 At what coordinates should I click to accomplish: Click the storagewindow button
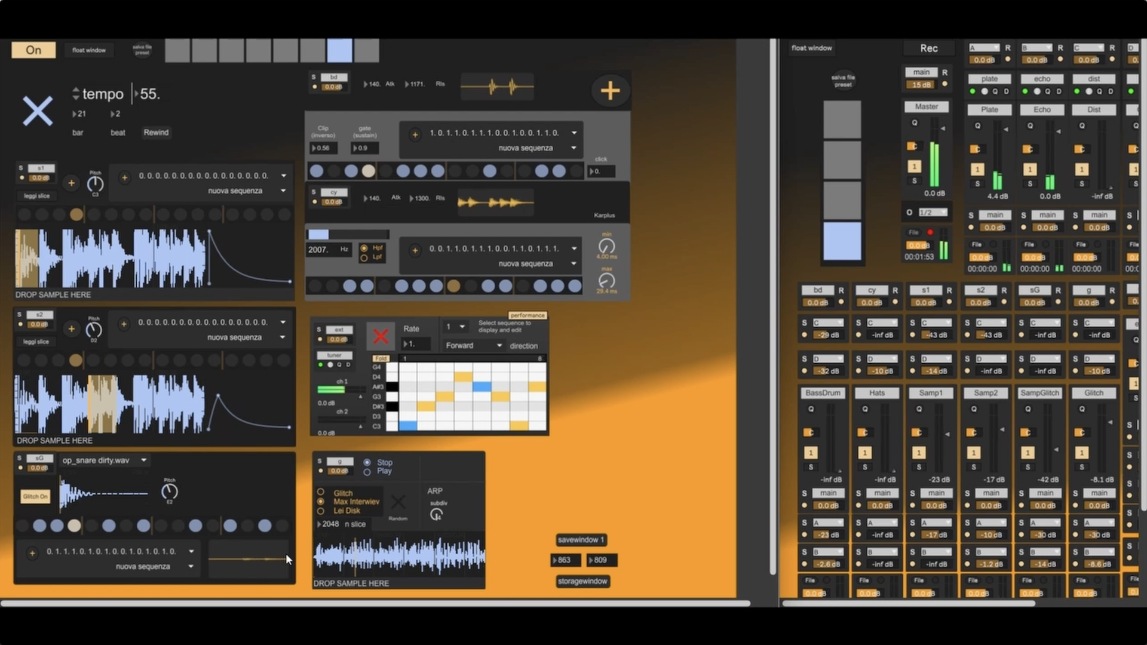pos(582,581)
